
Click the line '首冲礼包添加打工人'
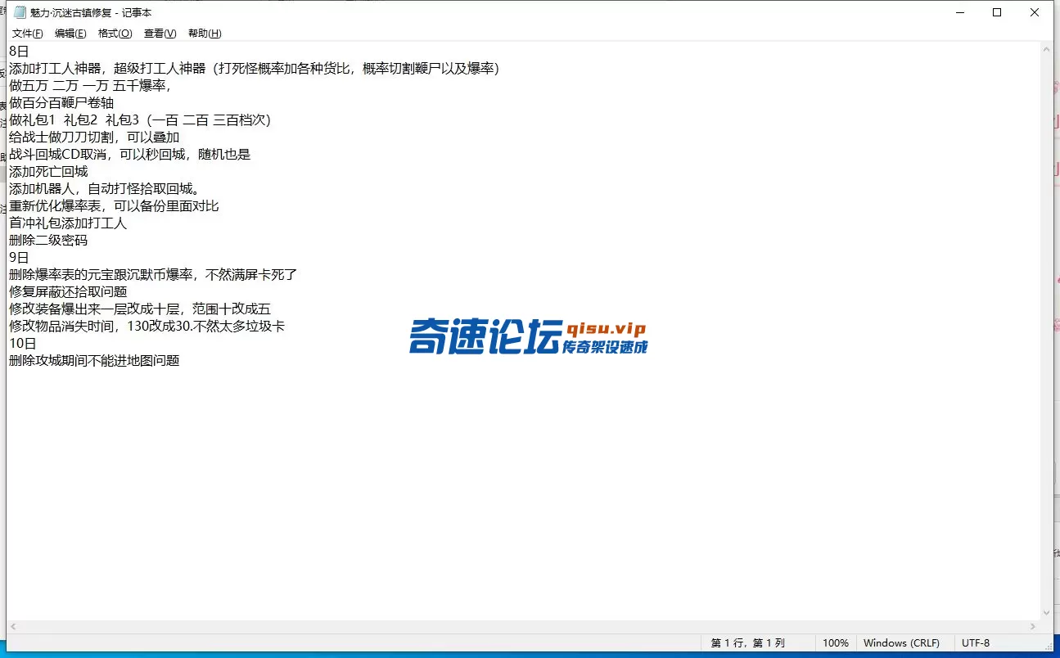pos(68,223)
